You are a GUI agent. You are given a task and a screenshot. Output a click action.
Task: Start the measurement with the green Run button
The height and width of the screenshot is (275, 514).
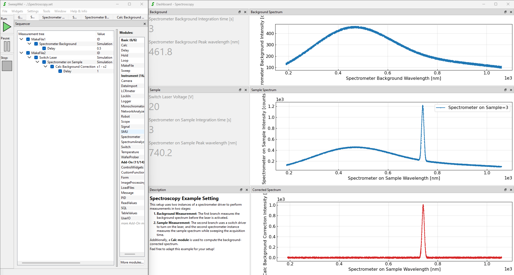7,27
